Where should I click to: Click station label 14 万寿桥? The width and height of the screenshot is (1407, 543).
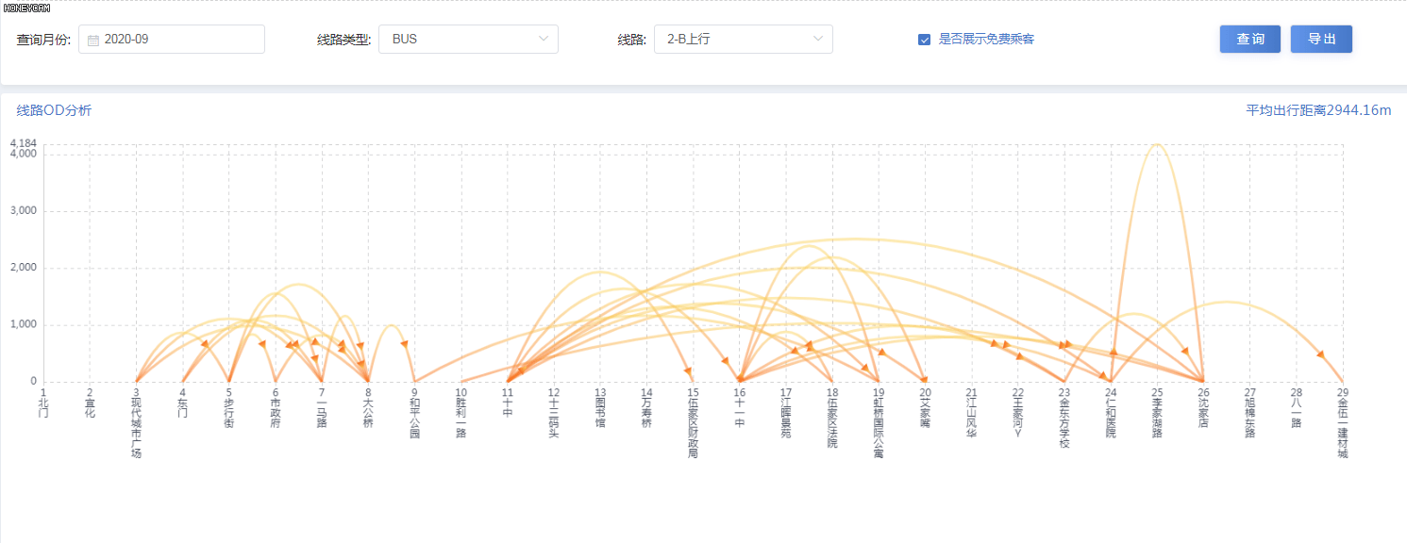[646, 408]
